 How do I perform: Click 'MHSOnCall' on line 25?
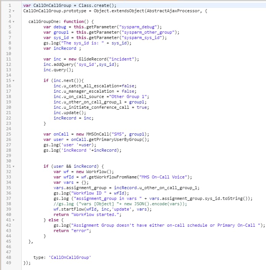tap(97, 134)
